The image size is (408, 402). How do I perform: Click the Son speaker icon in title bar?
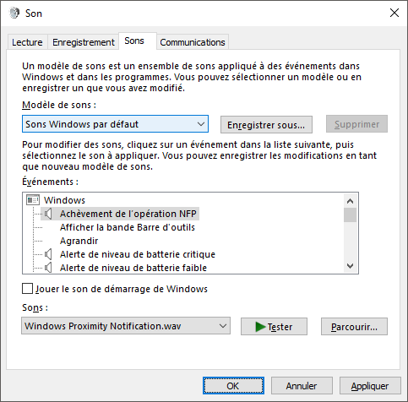tap(14, 13)
